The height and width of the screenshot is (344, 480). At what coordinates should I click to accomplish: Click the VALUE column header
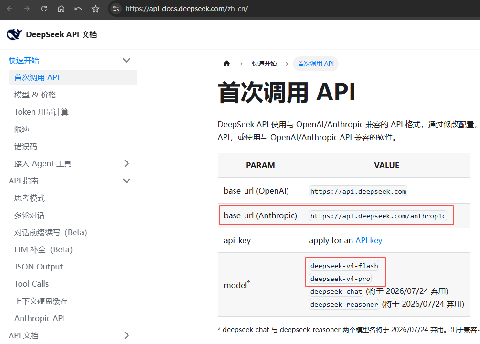pyautogui.click(x=387, y=165)
